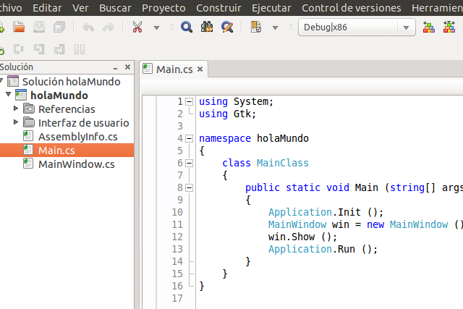
Task: Click the step out debug icon
Action: coord(59,49)
